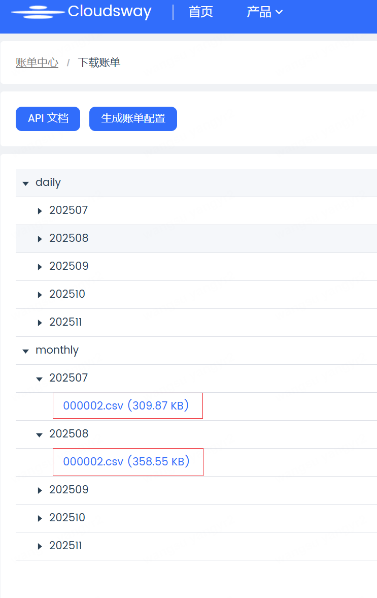Select the daily tree label
The image size is (377, 598).
[48, 182]
